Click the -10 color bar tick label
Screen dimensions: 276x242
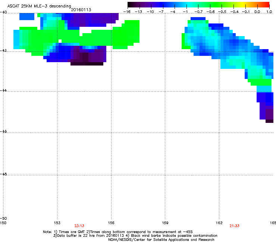[150, 12]
